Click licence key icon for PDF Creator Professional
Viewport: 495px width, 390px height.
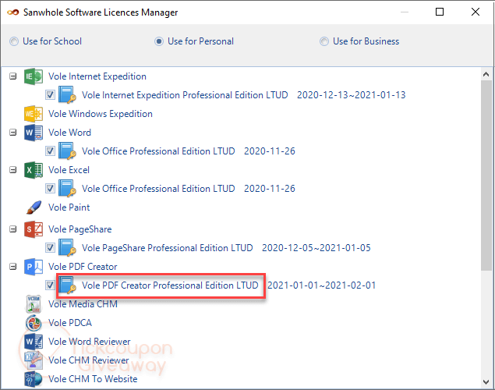tap(67, 285)
